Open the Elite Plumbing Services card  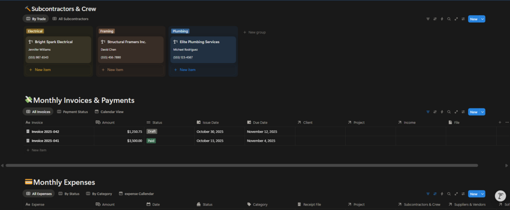(203, 50)
